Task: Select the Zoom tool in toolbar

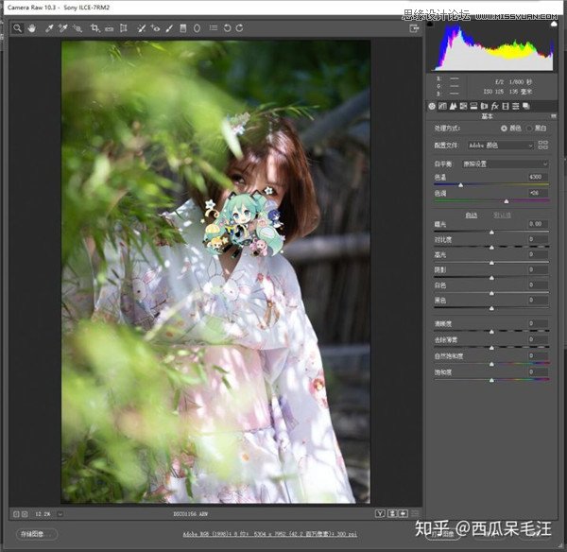Action: click(17, 28)
